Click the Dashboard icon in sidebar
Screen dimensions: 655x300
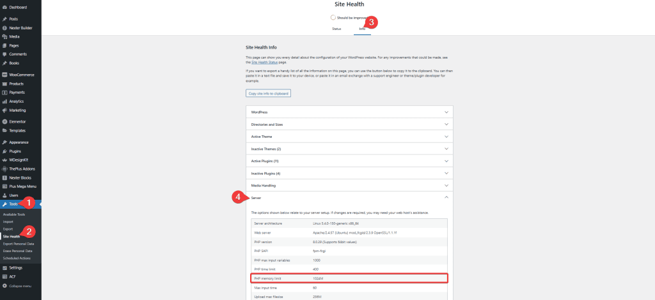click(x=4, y=7)
